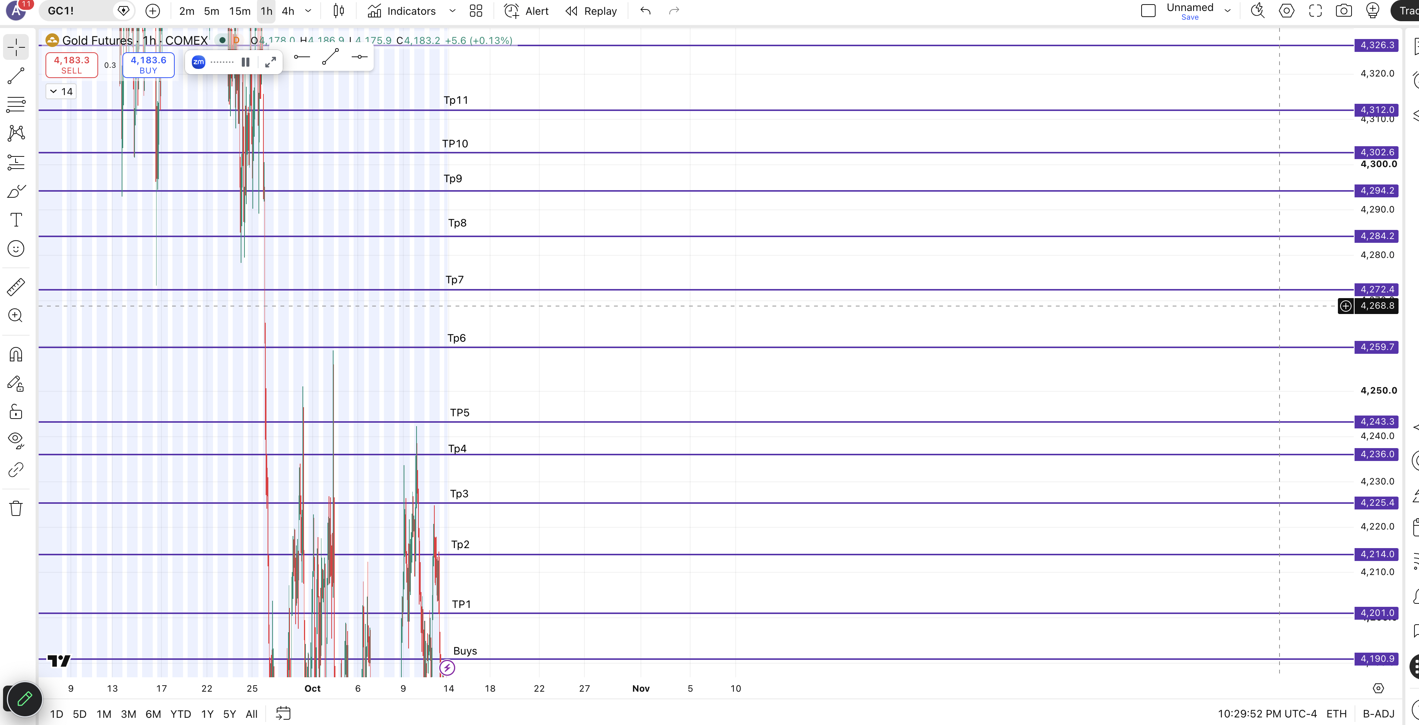Screen dimensions: 1419x725
Task: Toggle lock all drawings
Action: tap(16, 412)
